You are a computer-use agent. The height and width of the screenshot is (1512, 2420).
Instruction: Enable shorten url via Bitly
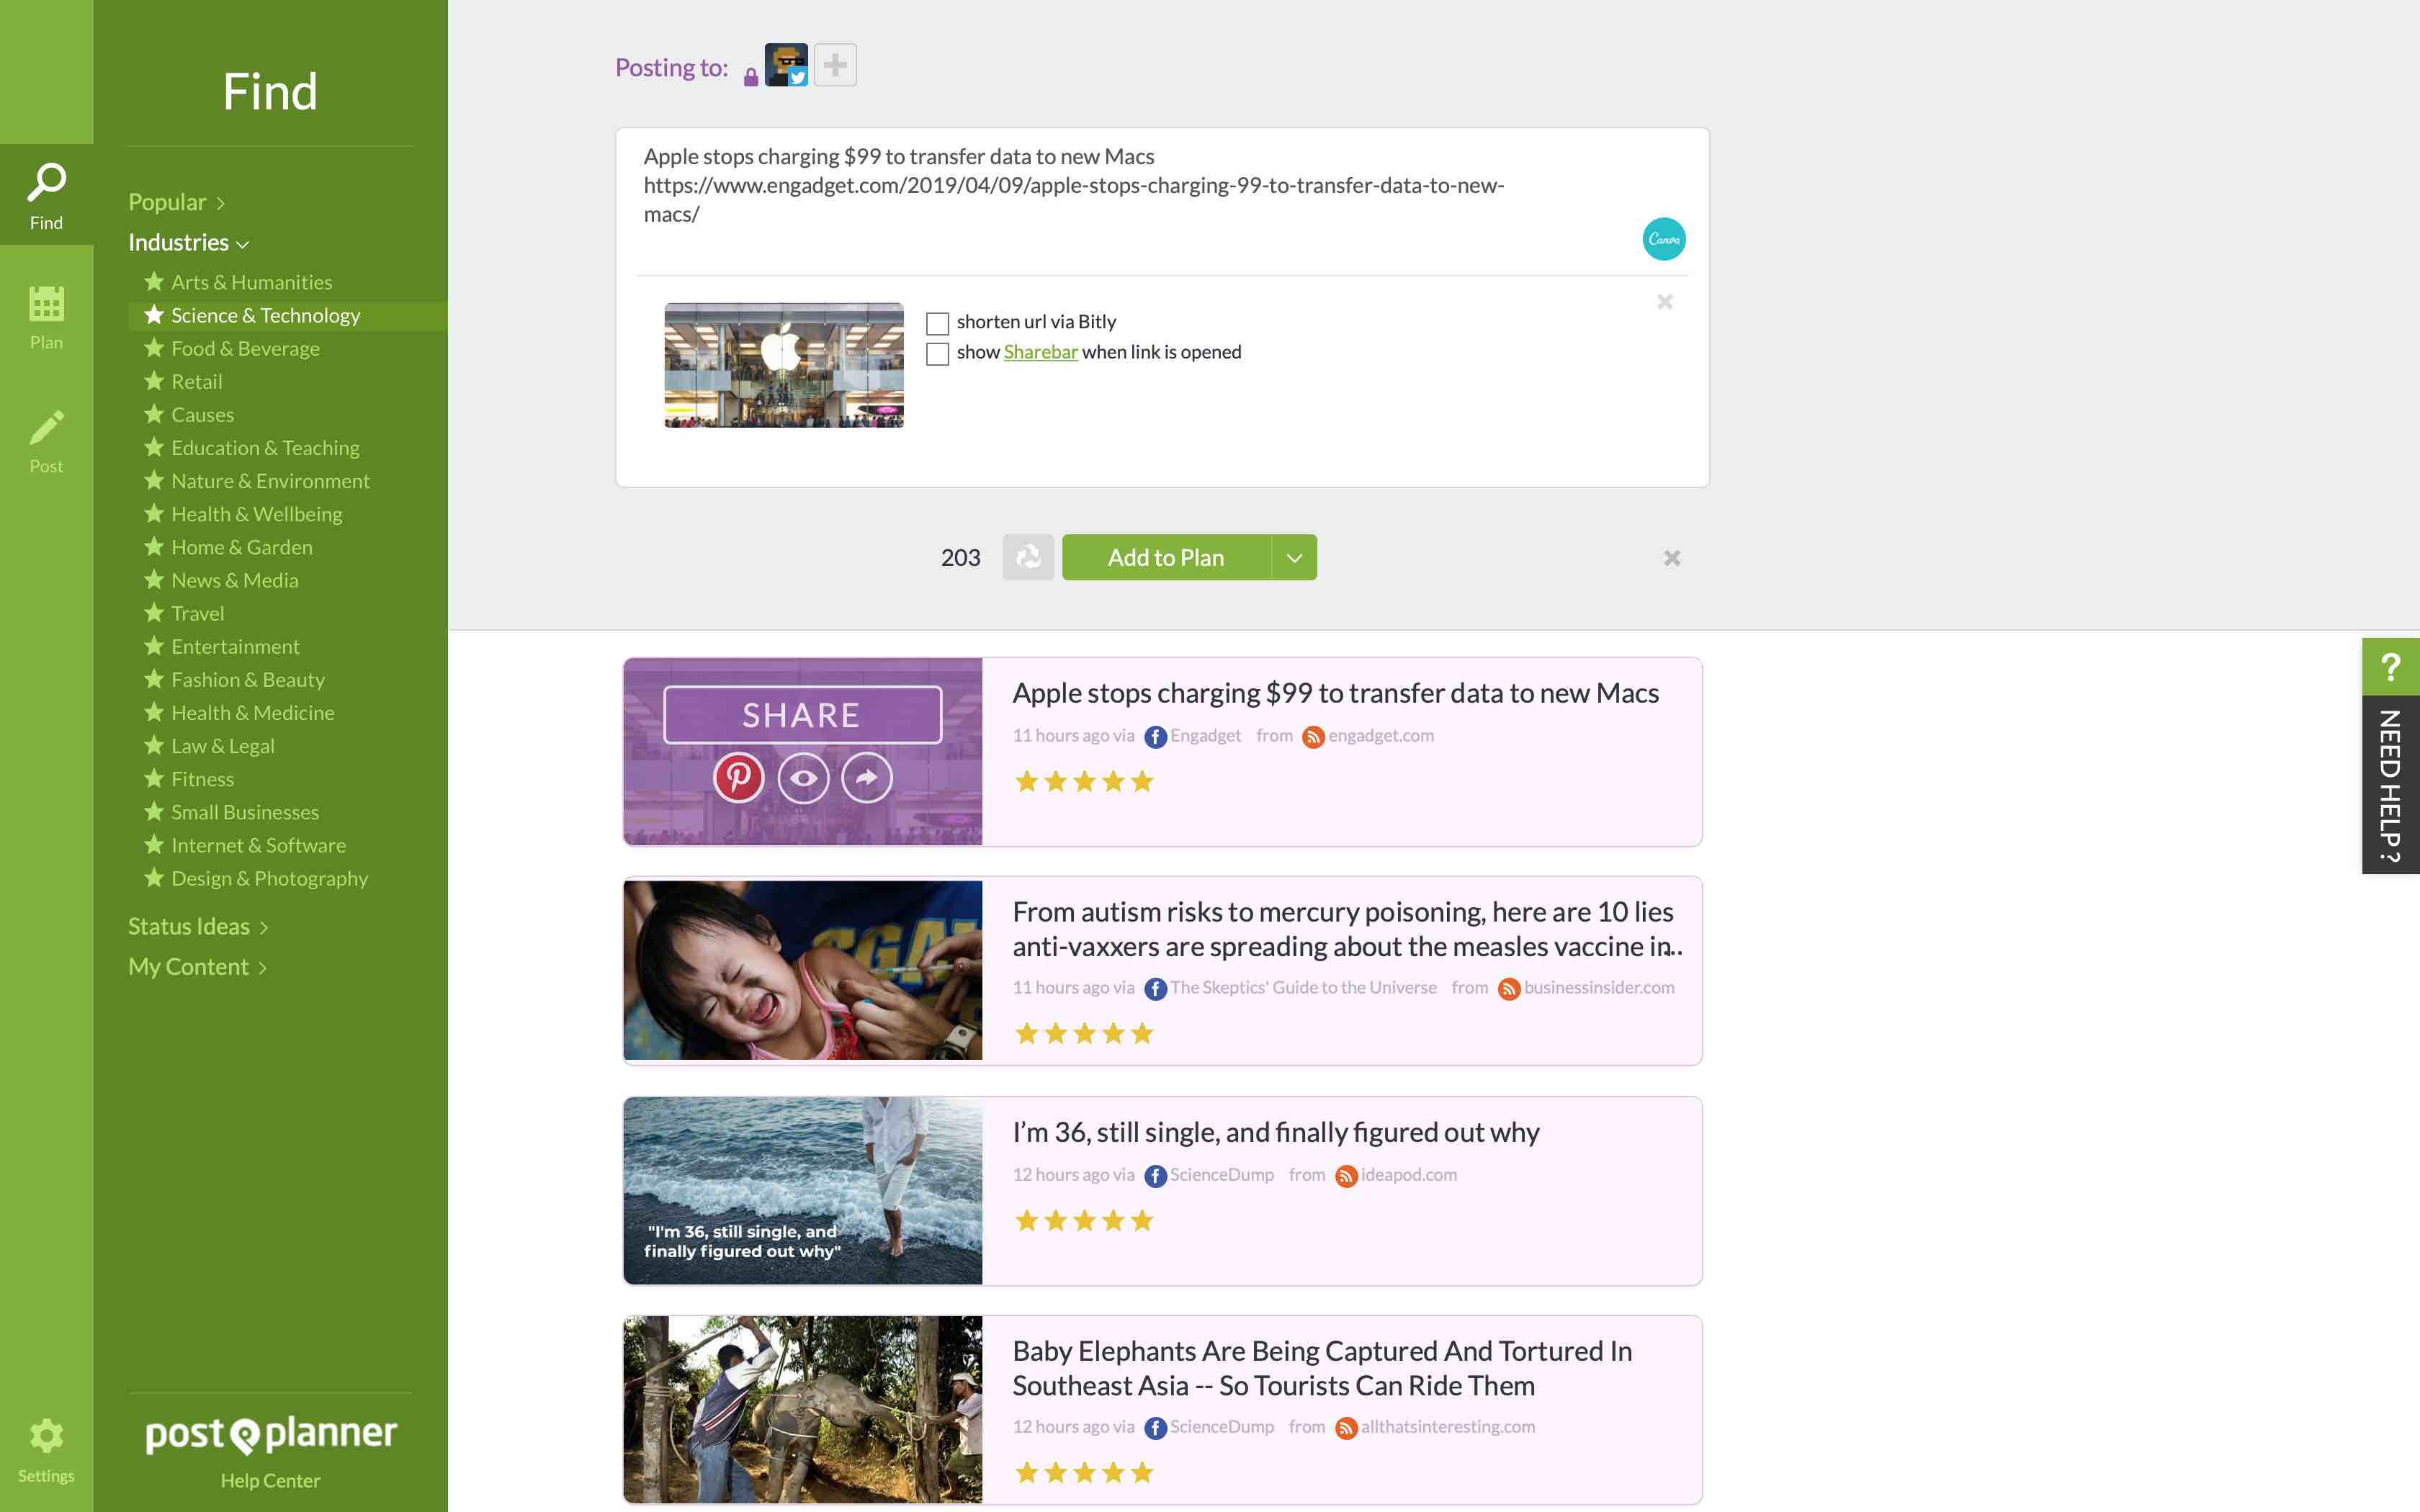[x=937, y=323]
